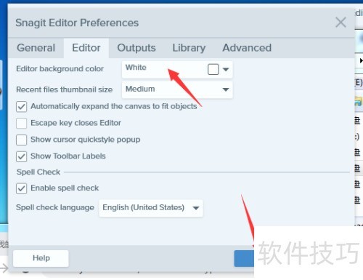Uncheck Automatically expand the canvas to fit objects

[21, 107]
